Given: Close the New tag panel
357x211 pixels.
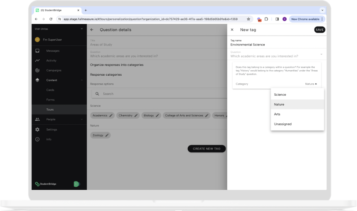Looking at the screenshot, I should click(232, 30).
